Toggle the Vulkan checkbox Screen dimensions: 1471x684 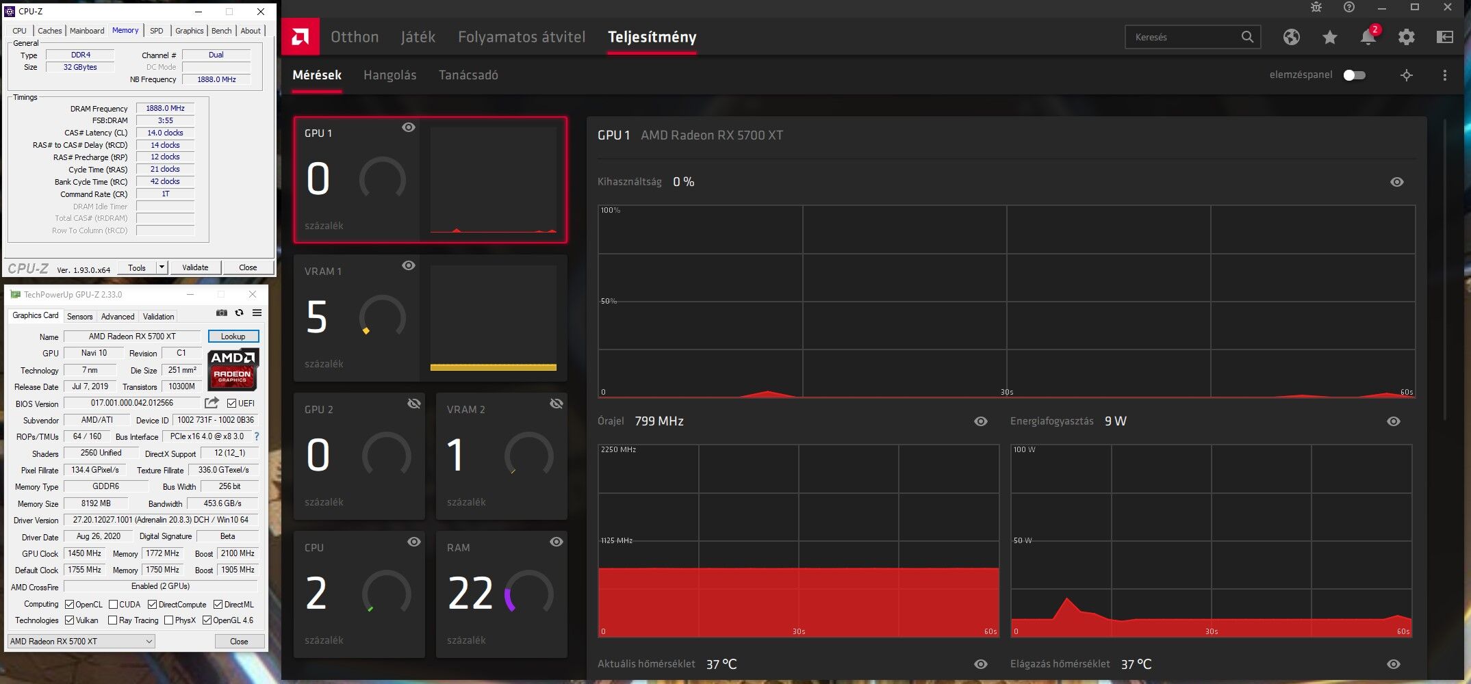(69, 620)
